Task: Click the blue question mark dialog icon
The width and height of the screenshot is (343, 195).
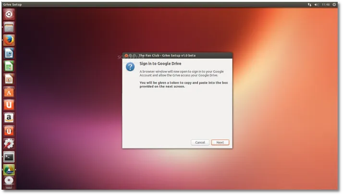Action: click(130, 67)
